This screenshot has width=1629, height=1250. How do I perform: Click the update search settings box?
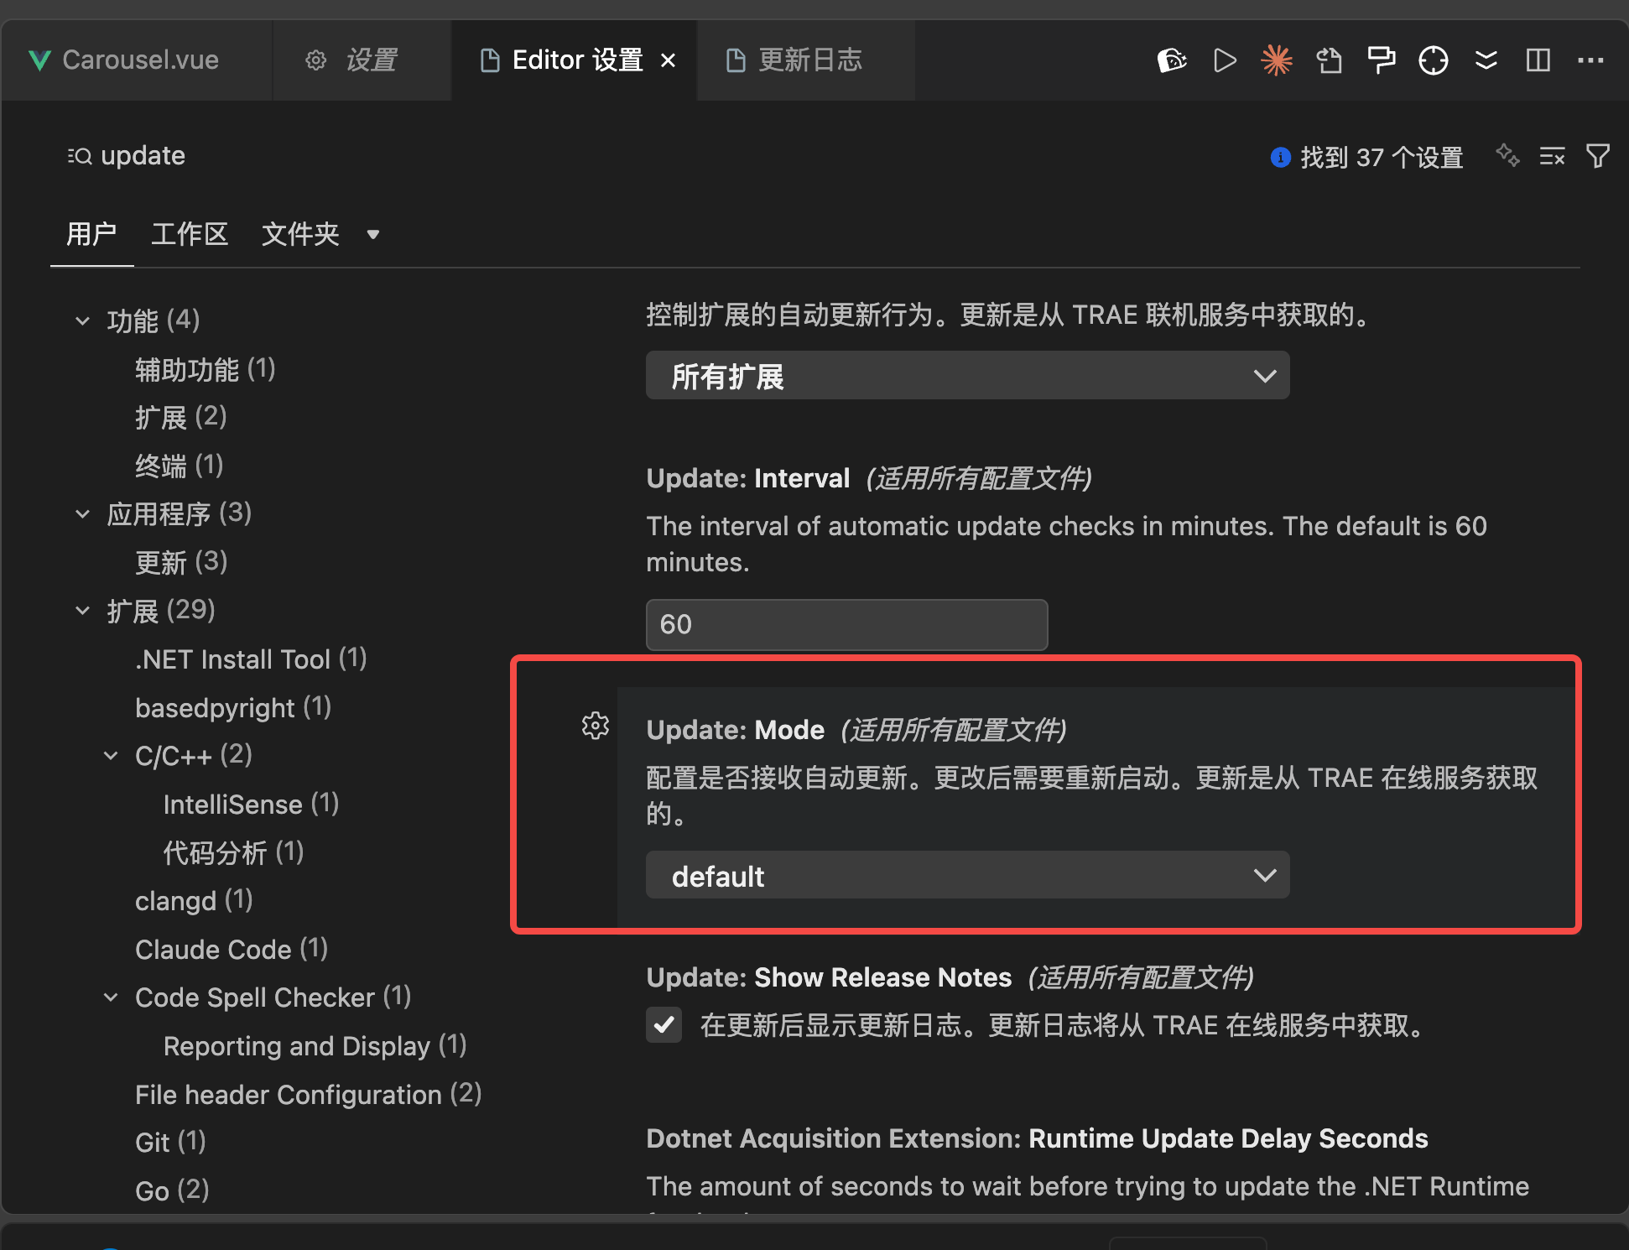point(654,156)
